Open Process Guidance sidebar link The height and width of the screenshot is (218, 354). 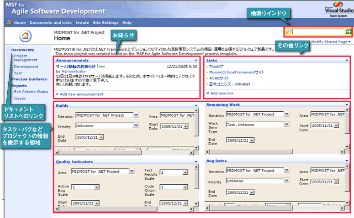tap(29, 79)
